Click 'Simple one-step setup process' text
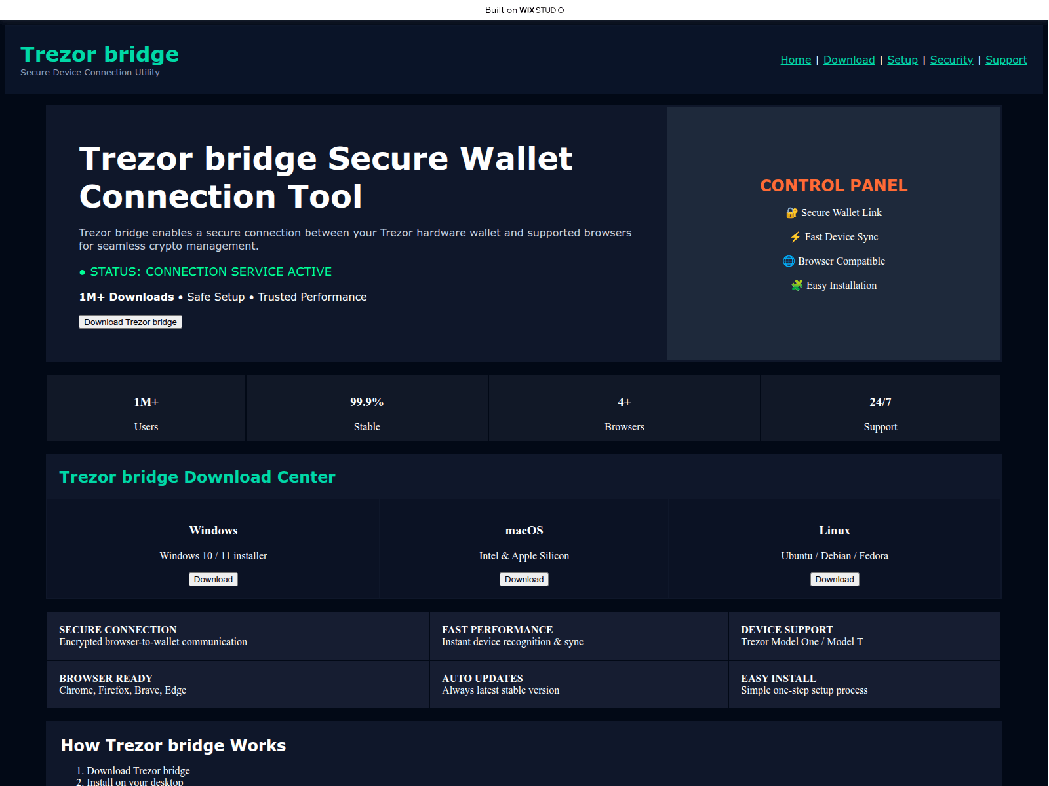Viewport: 1049px width, 786px height. click(x=804, y=690)
